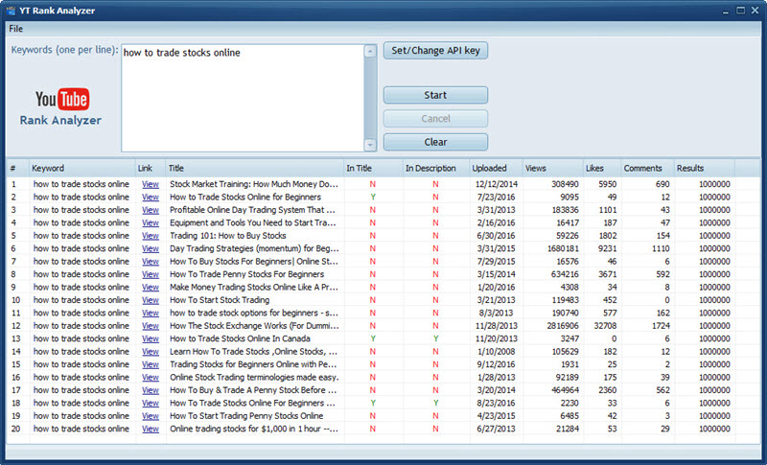Click the YT Rank Analyzer title bar icon

pyautogui.click(x=12, y=11)
